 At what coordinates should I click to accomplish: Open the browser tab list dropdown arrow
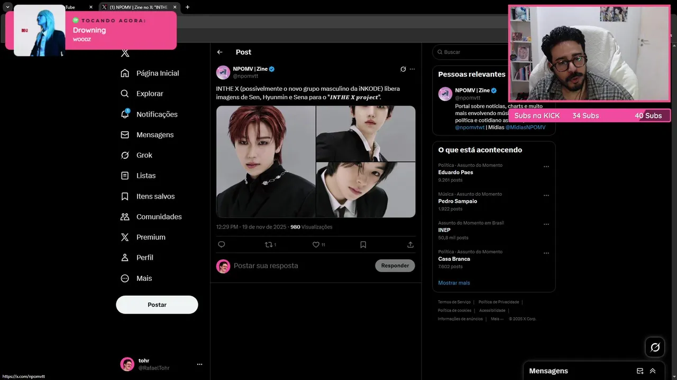click(7, 7)
